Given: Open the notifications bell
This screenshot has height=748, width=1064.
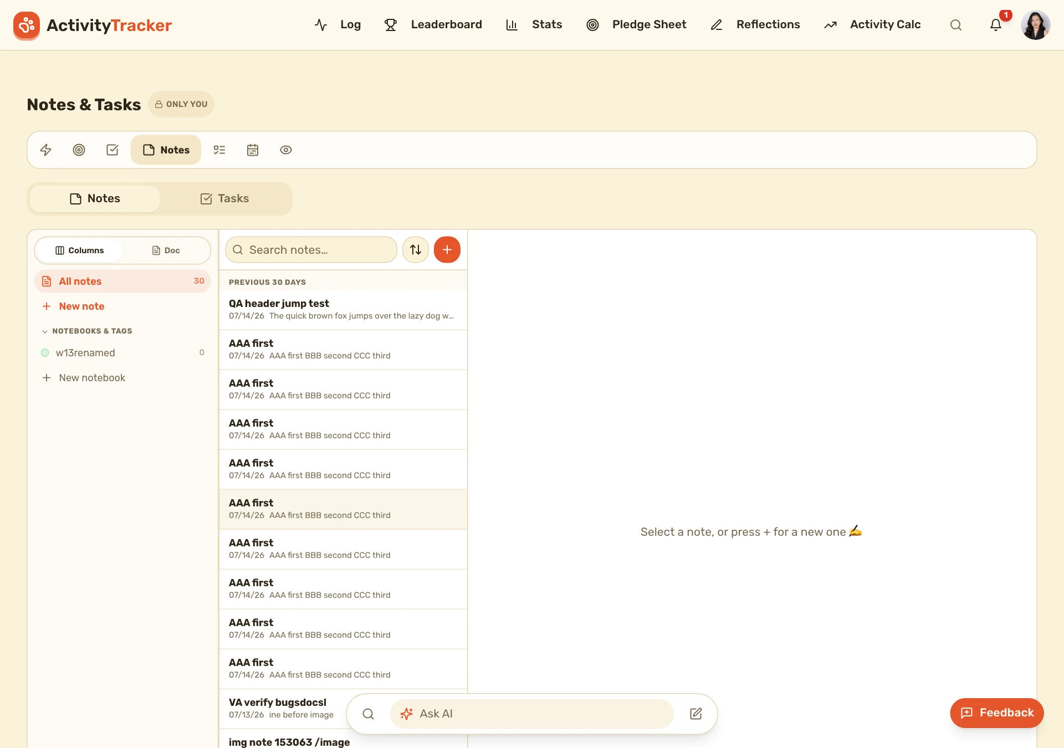Looking at the screenshot, I should [996, 25].
